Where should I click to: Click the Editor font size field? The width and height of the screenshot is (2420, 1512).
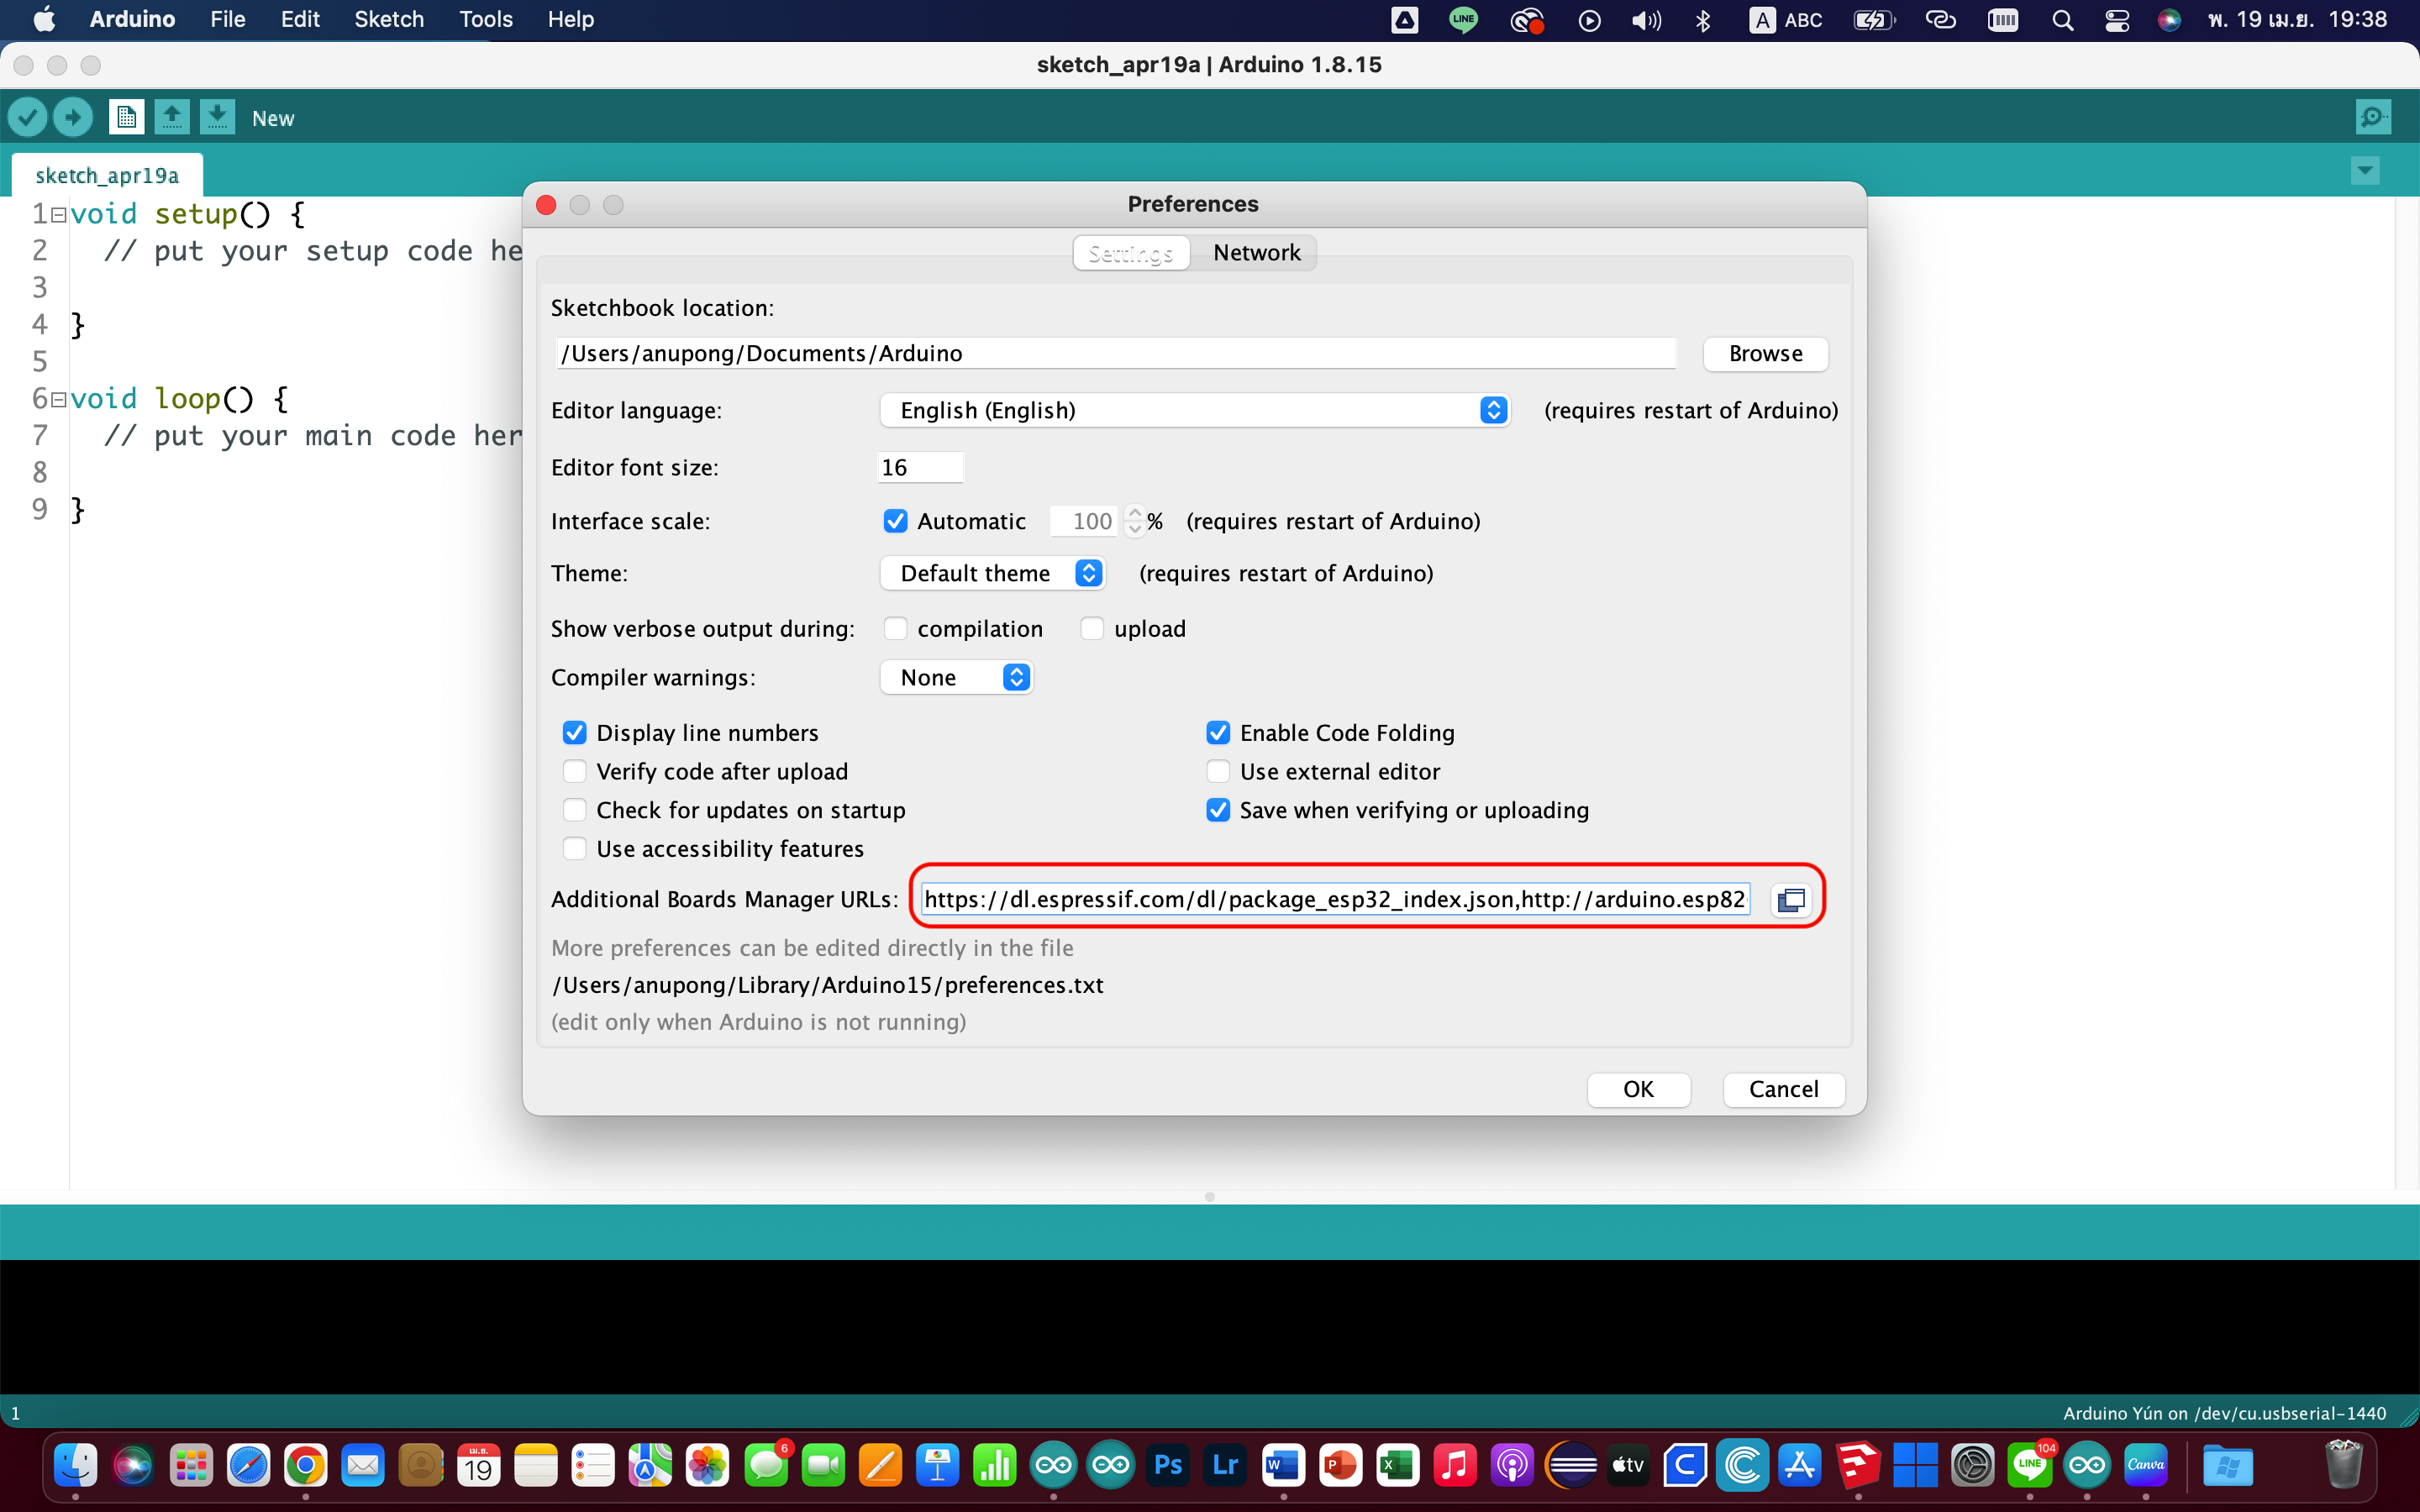click(920, 467)
